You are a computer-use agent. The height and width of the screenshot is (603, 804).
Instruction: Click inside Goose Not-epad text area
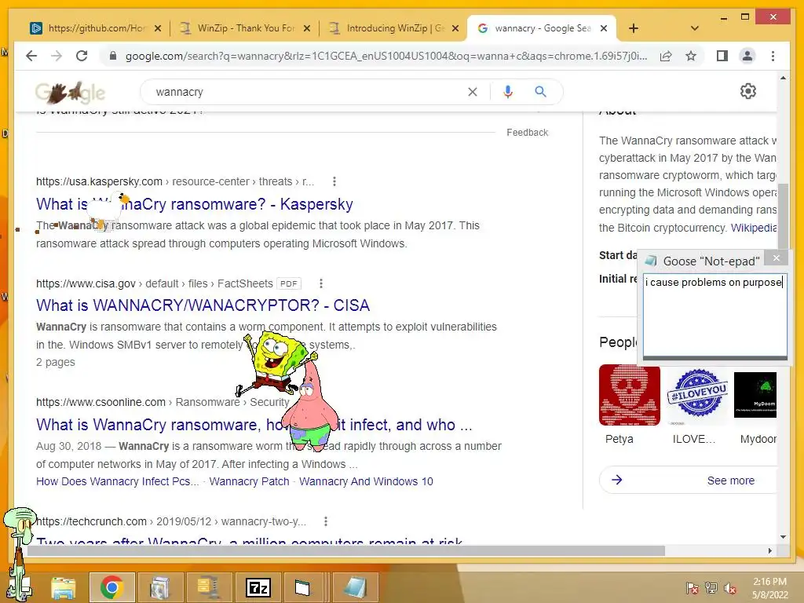[714, 316]
